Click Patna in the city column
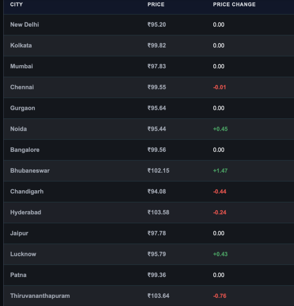The width and height of the screenshot is (294, 306). click(x=18, y=275)
